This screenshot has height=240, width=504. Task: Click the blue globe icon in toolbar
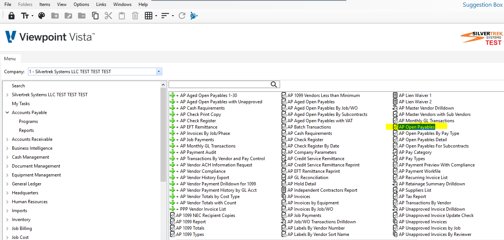[194, 16]
